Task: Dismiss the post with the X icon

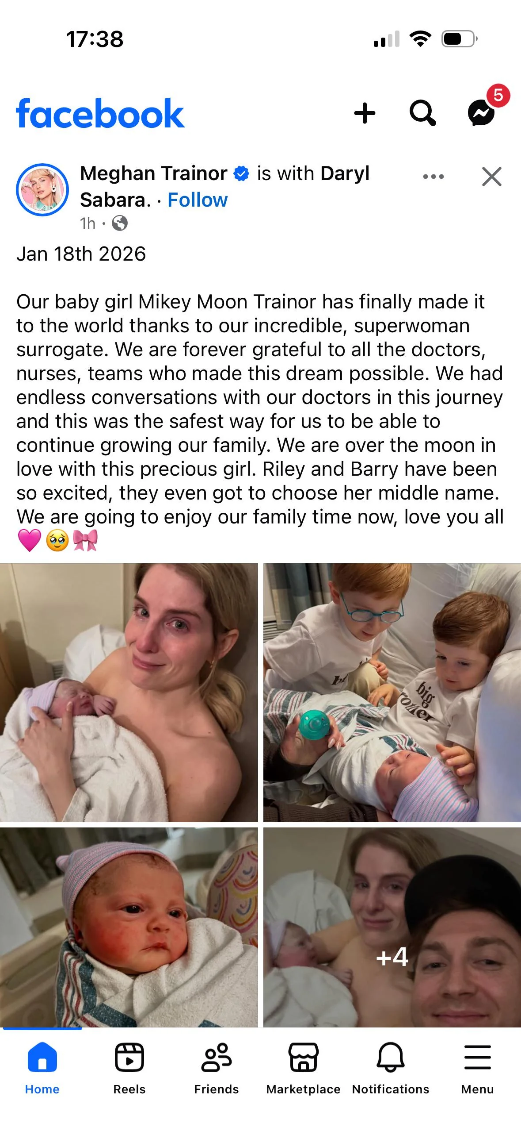Action: (x=492, y=177)
